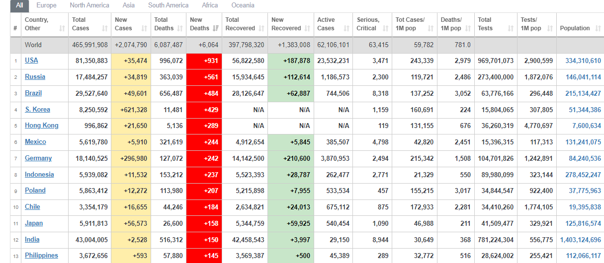Sort by Serious, Critical column arrows
The height and width of the screenshot is (263, 604).
click(385, 28)
